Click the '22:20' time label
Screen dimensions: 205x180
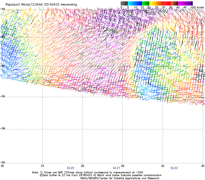(70, 168)
